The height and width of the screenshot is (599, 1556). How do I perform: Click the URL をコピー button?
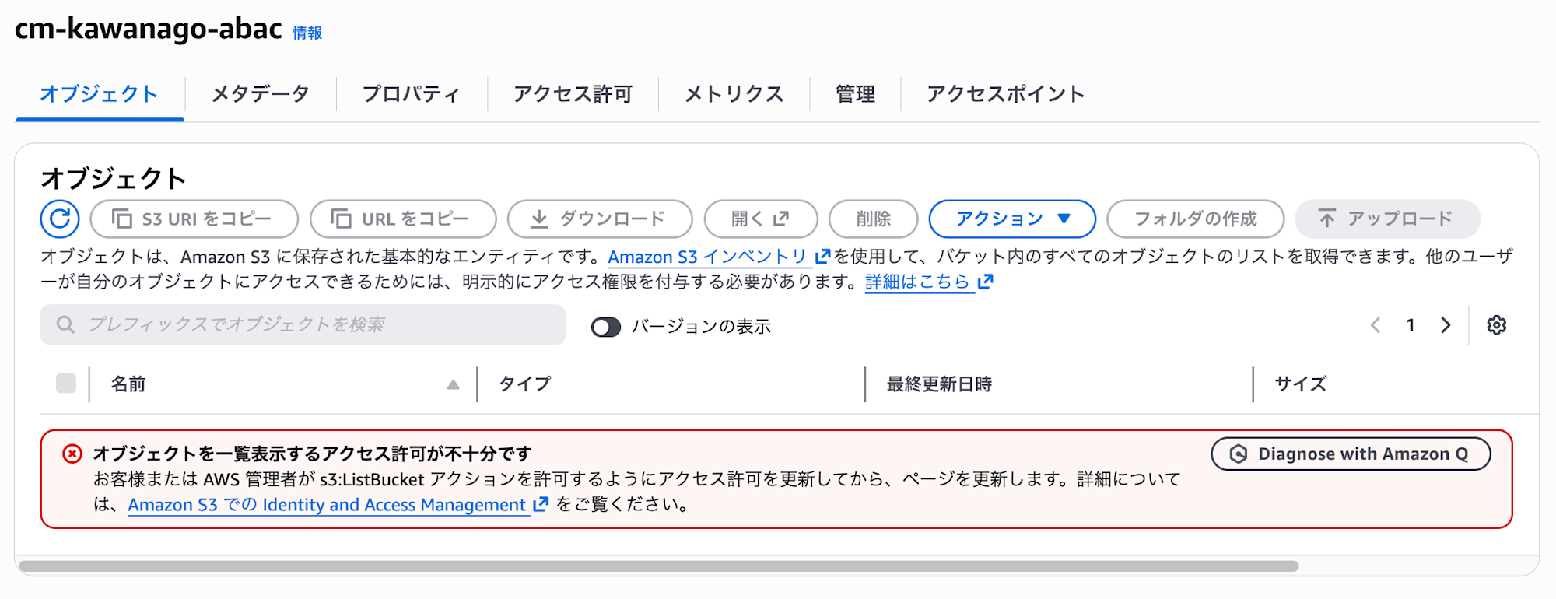403,219
